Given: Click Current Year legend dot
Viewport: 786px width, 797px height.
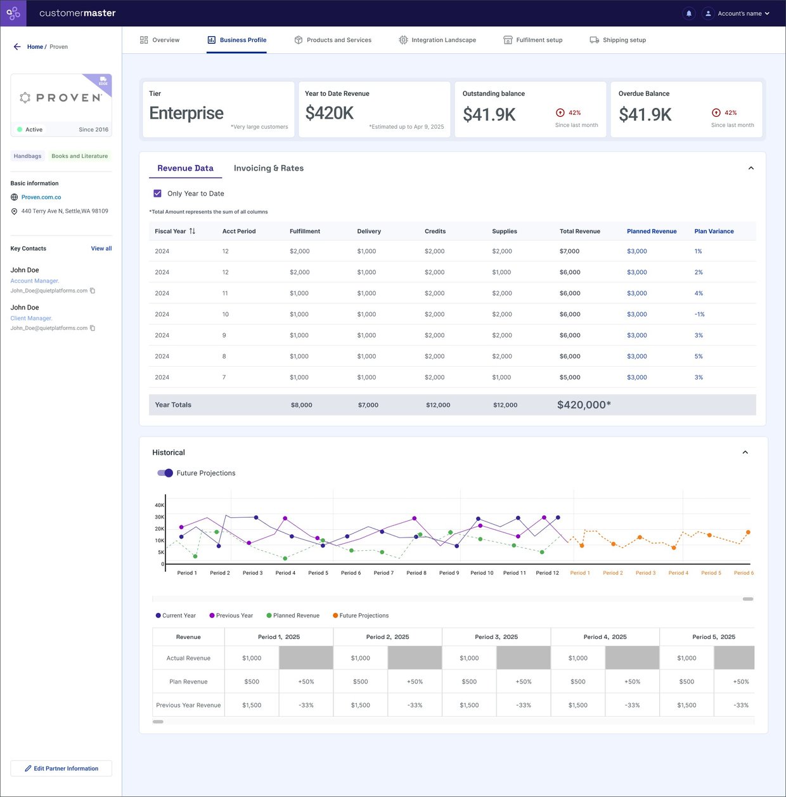Looking at the screenshot, I should pos(158,616).
